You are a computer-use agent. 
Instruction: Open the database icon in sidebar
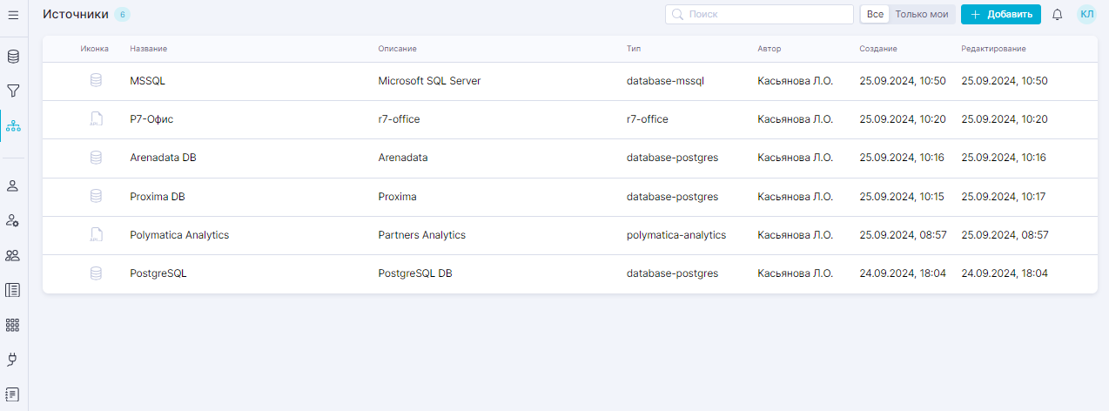tap(13, 57)
